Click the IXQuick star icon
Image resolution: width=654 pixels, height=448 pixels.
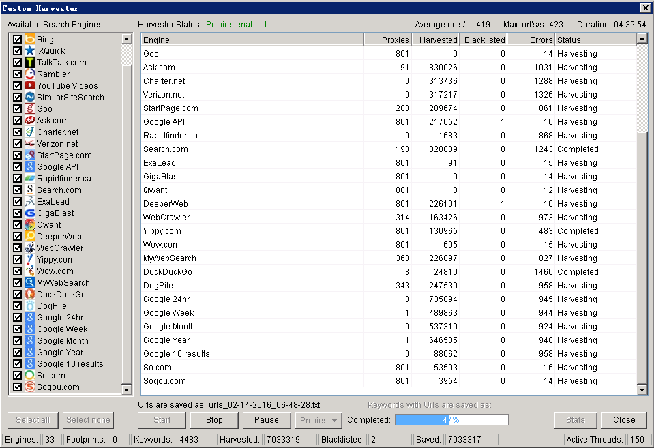pos(29,51)
